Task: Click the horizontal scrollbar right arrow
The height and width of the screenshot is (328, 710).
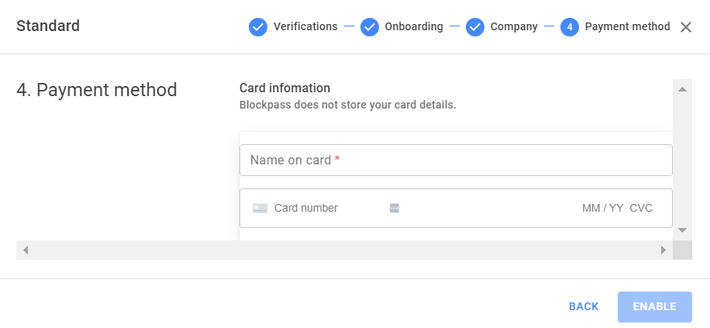Action: 663,250
